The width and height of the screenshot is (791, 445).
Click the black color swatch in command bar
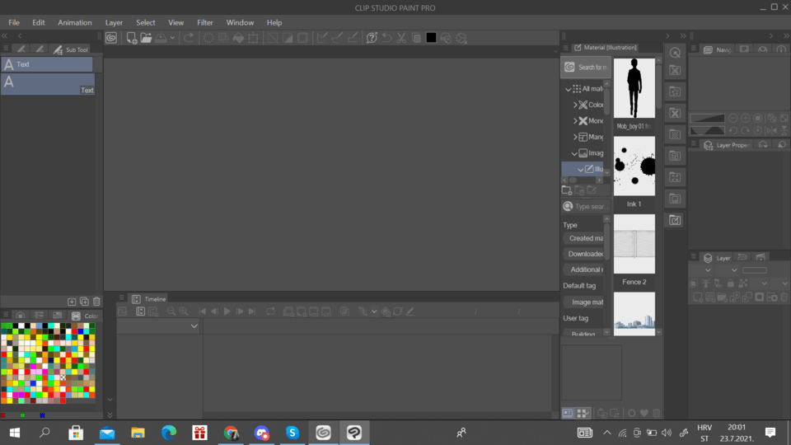click(x=431, y=38)
